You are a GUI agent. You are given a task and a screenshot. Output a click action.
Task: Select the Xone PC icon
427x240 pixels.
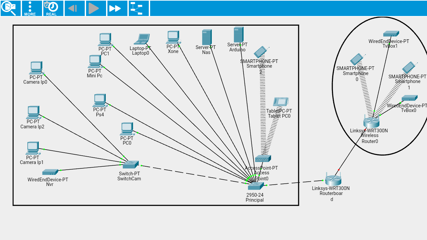(x=173, y=37)
